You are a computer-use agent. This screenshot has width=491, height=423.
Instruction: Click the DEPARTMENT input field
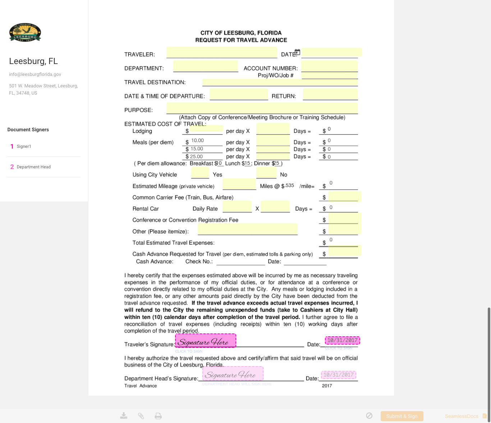click(x=206, y=66)
